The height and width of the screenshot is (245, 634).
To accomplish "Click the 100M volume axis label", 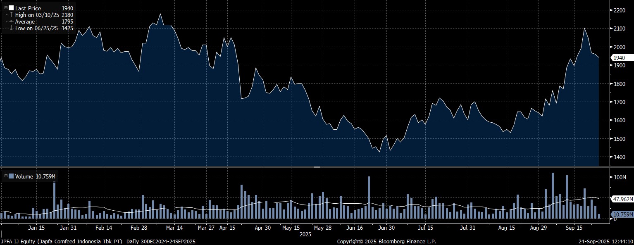I will [620, 177].
